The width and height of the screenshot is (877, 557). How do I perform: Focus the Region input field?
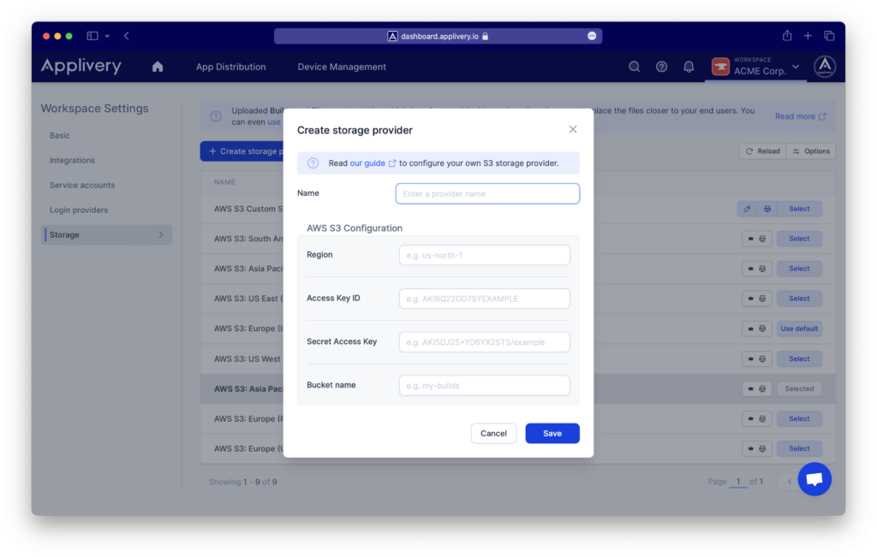[x=485, y=255]
